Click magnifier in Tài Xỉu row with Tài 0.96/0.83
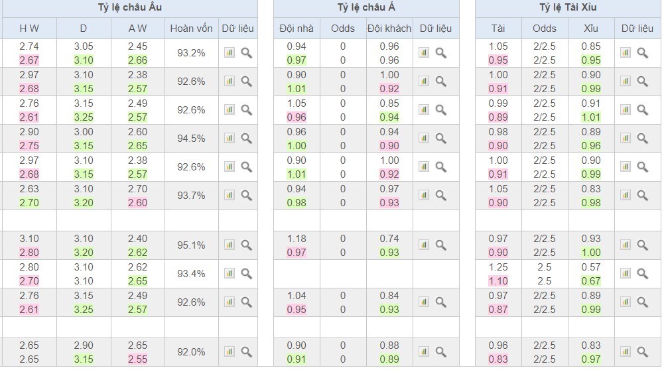Image resolution: width=664 pixels, height=370 pixels. pos(642,351)
